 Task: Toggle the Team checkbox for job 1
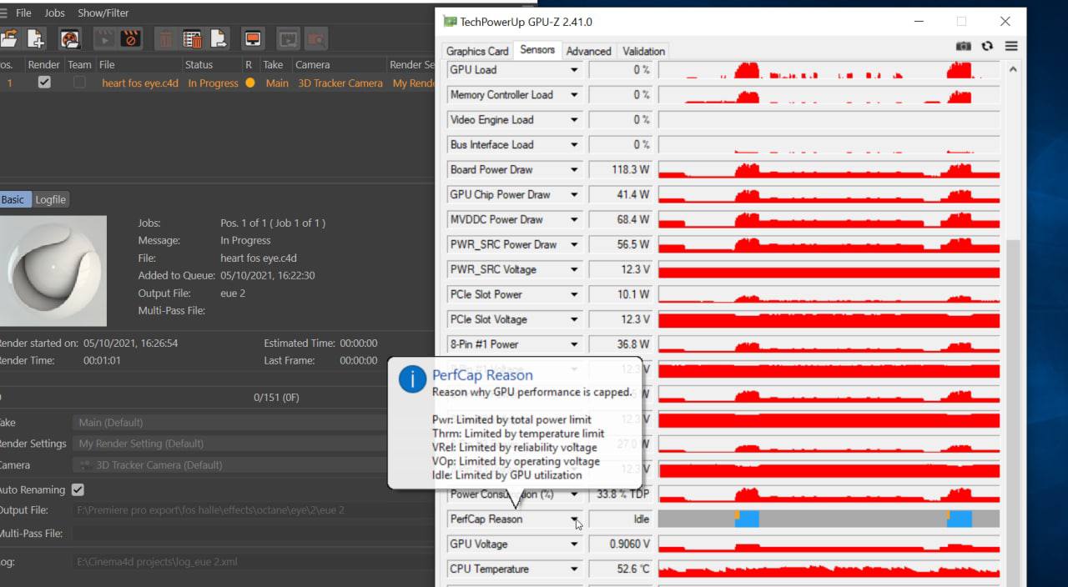(79, 83)
